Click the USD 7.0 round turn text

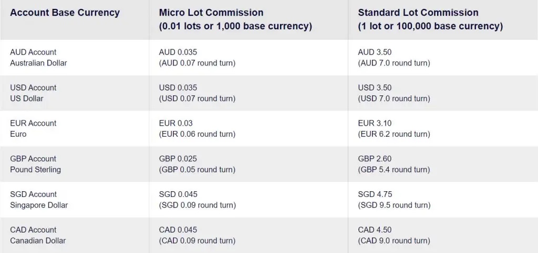click(394, 98)
